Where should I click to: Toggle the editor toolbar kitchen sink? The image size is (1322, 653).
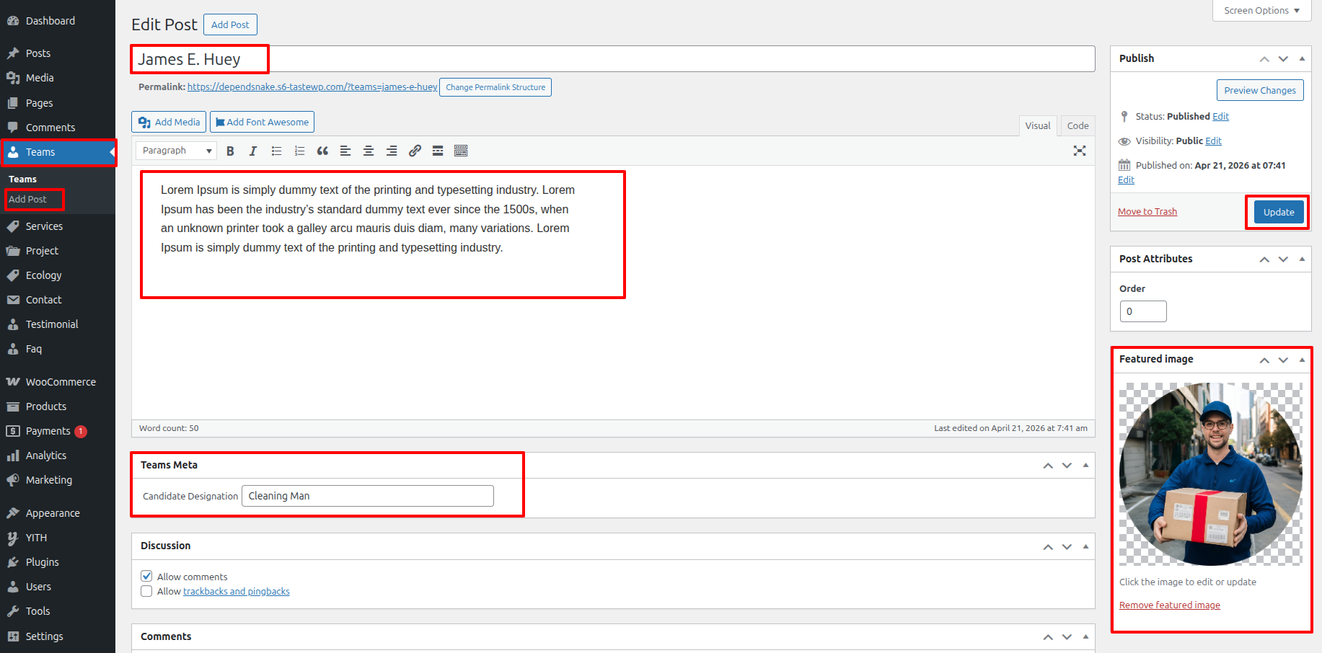click(x=461, y=151)
